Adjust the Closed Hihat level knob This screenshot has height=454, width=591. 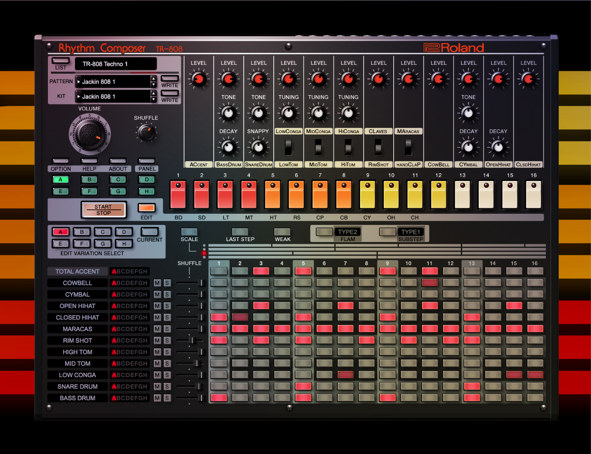click(x=528, y=79)
